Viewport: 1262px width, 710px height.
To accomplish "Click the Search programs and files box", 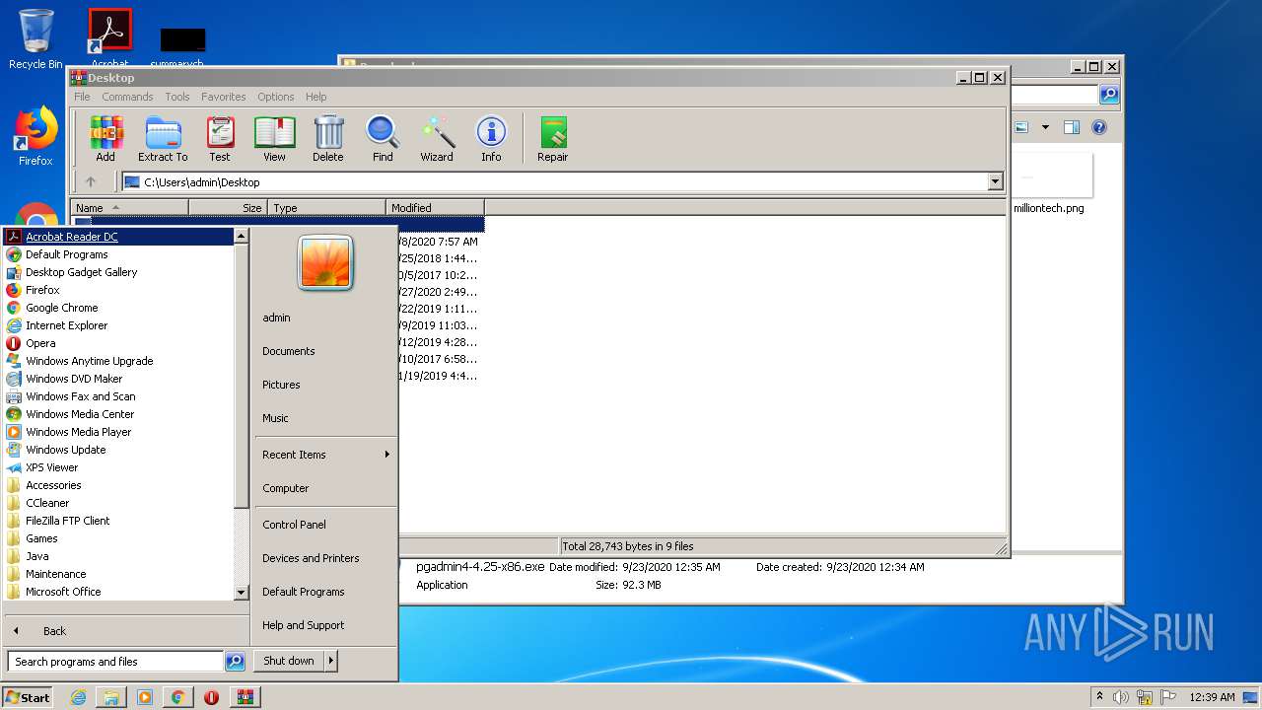I will click(115, 662).
